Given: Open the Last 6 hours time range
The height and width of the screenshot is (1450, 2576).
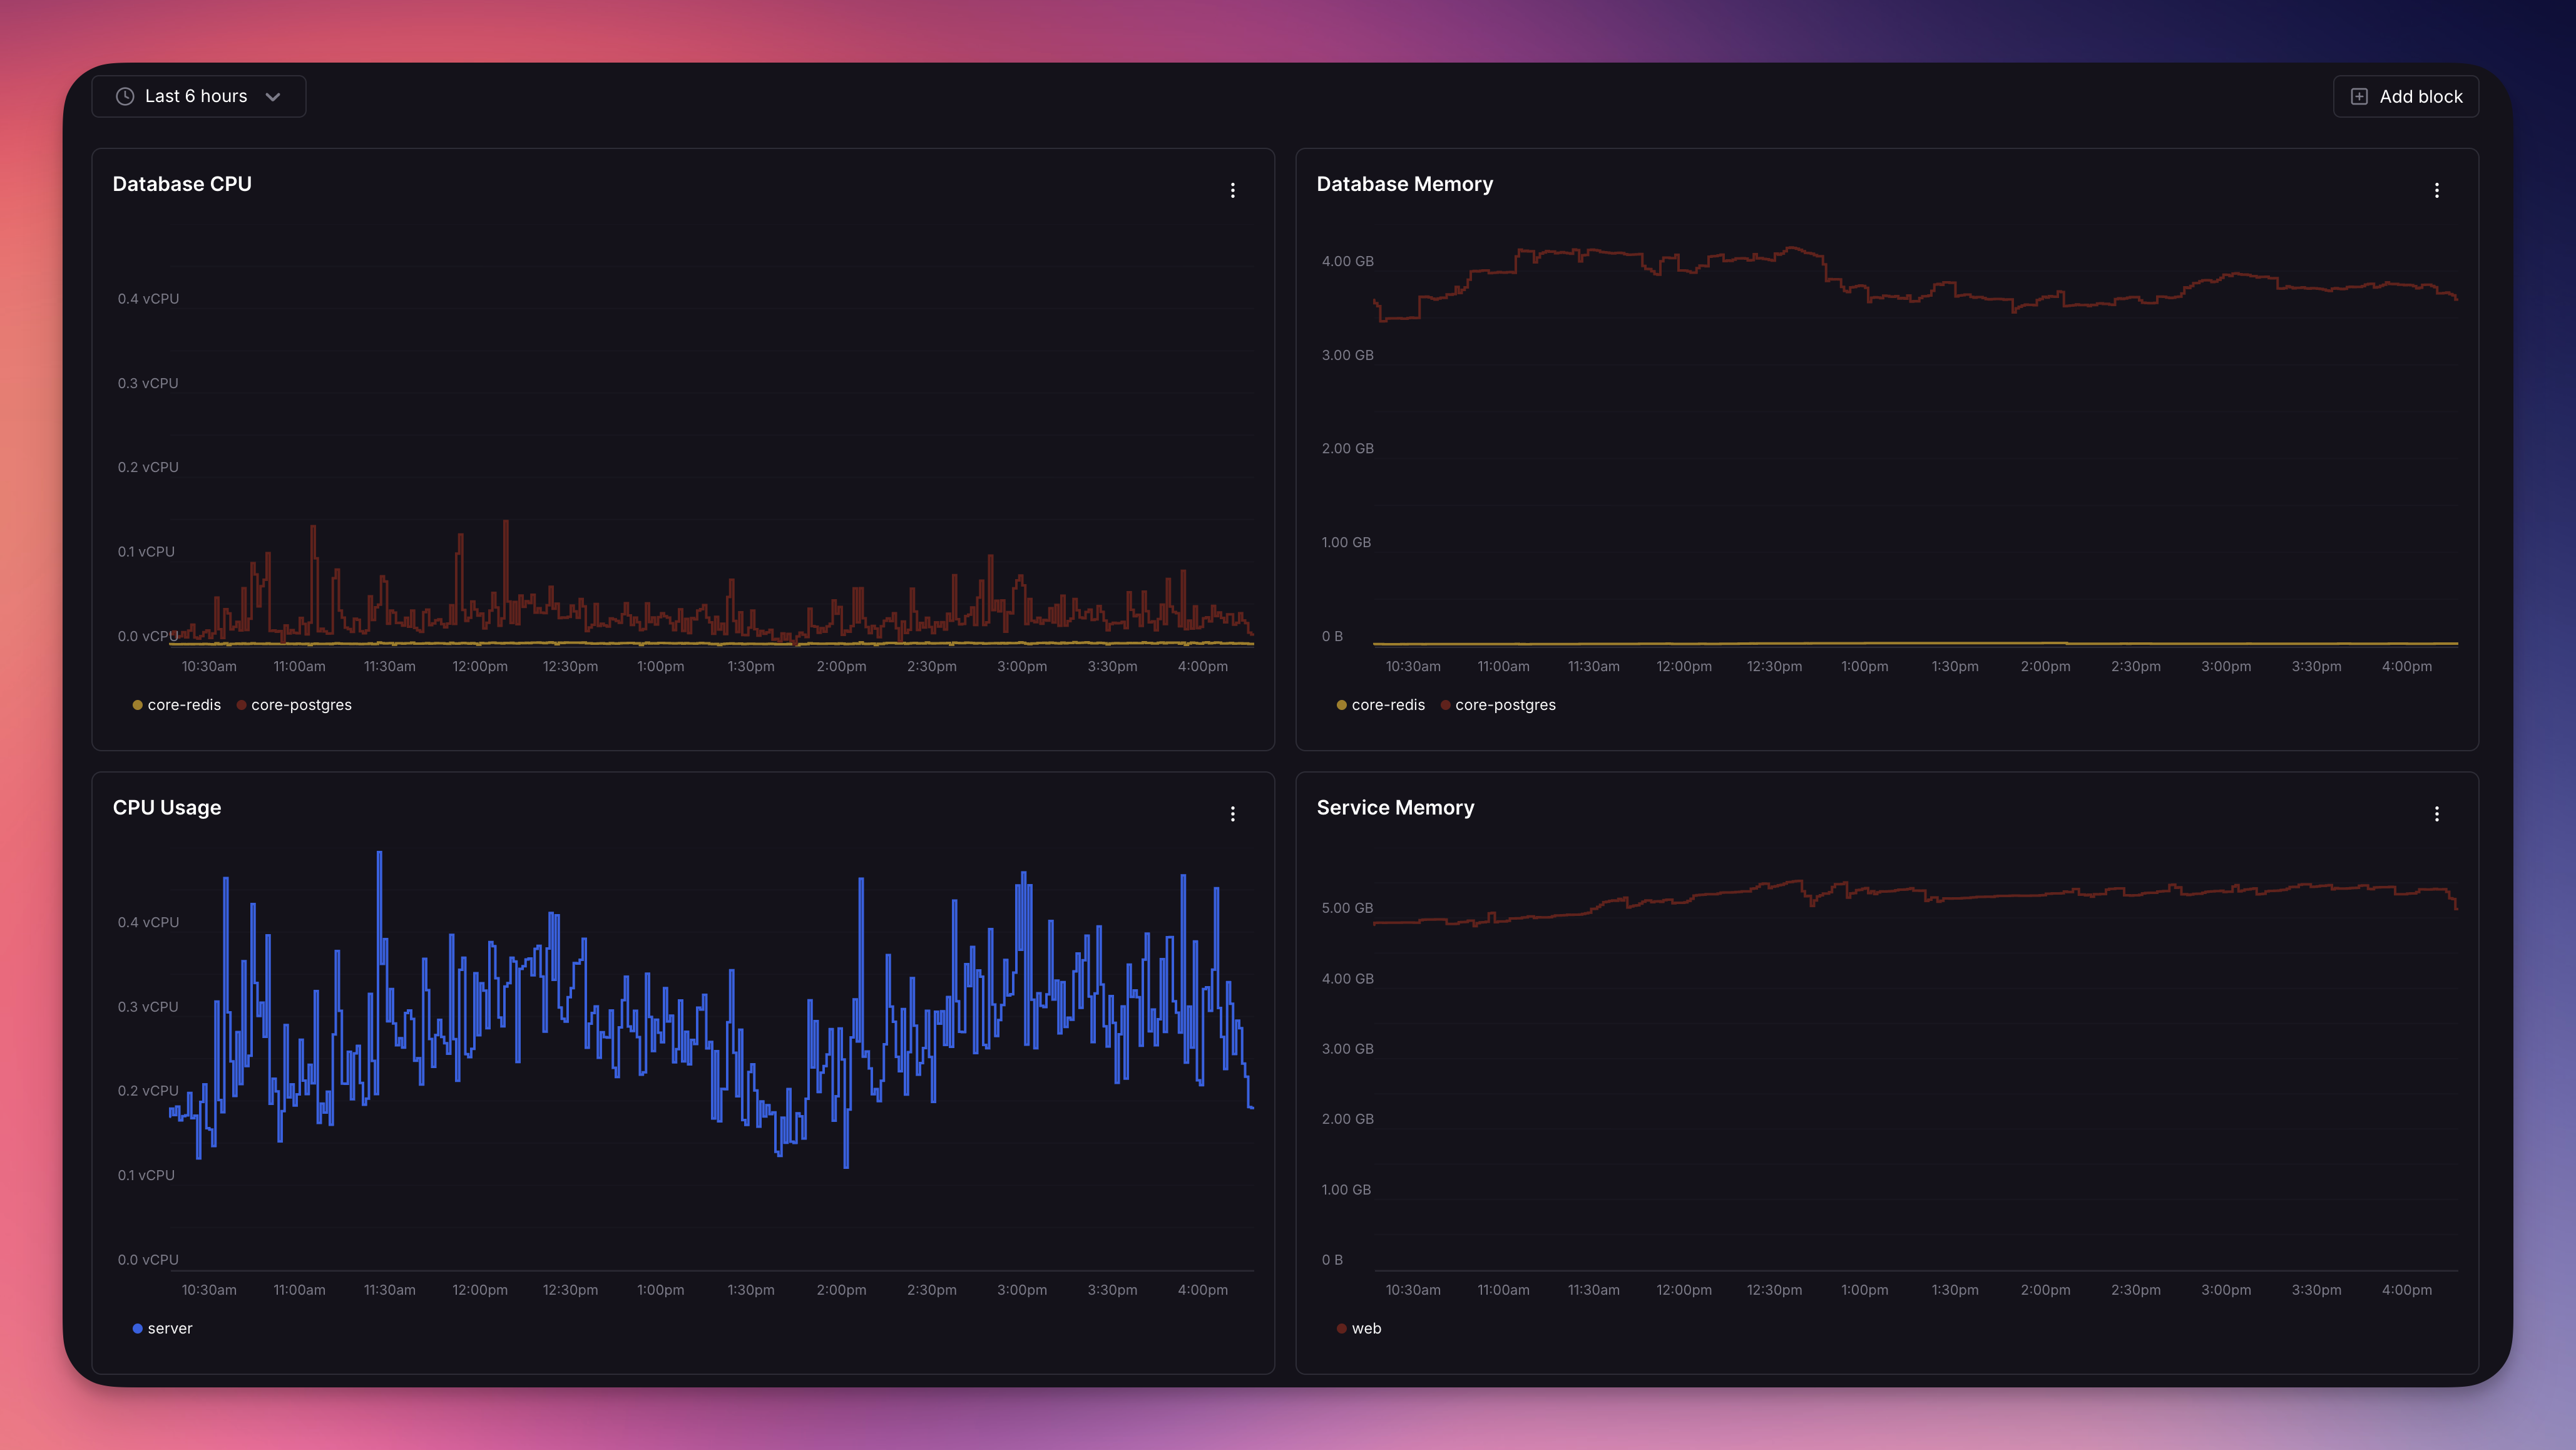Looking at the screenshot, I should pos(197,96).
